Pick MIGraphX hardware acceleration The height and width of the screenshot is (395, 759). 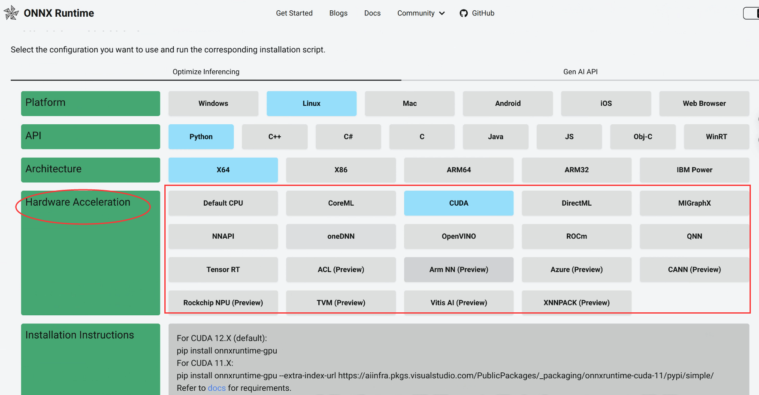[695, 203]
